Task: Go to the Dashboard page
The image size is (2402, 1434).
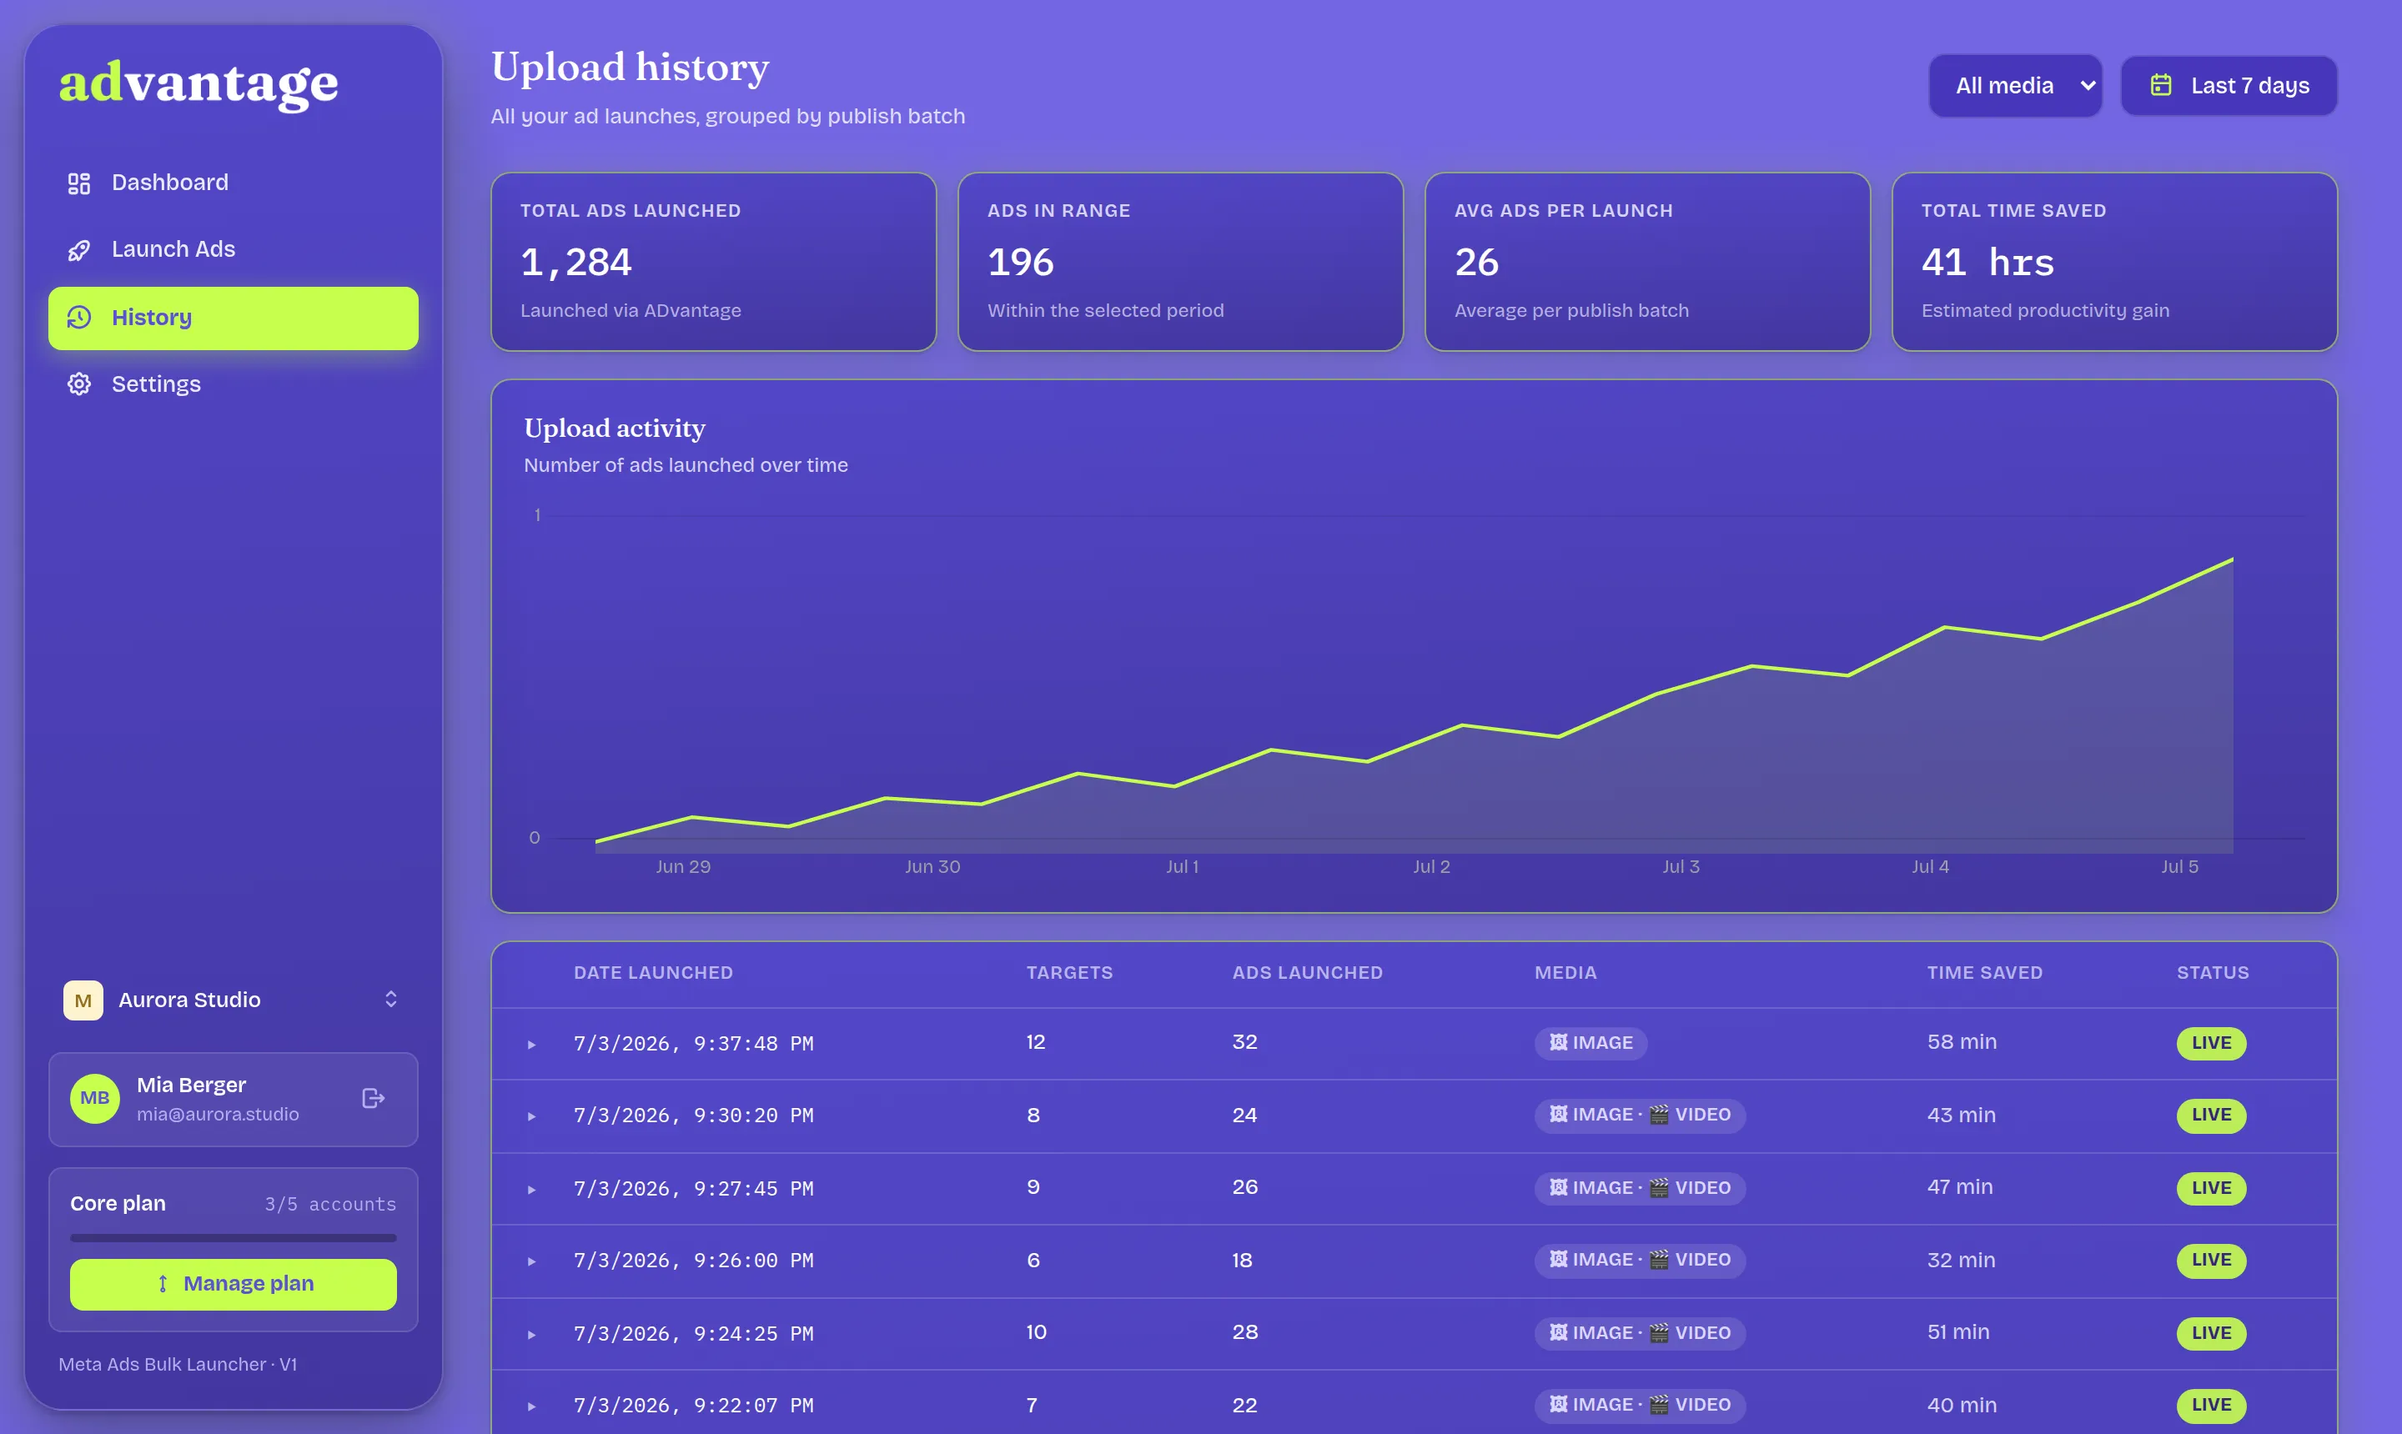Action: [233, 183]
